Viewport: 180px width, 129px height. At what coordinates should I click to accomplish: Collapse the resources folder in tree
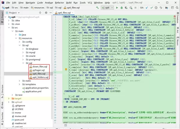click(x=16, y=38)
